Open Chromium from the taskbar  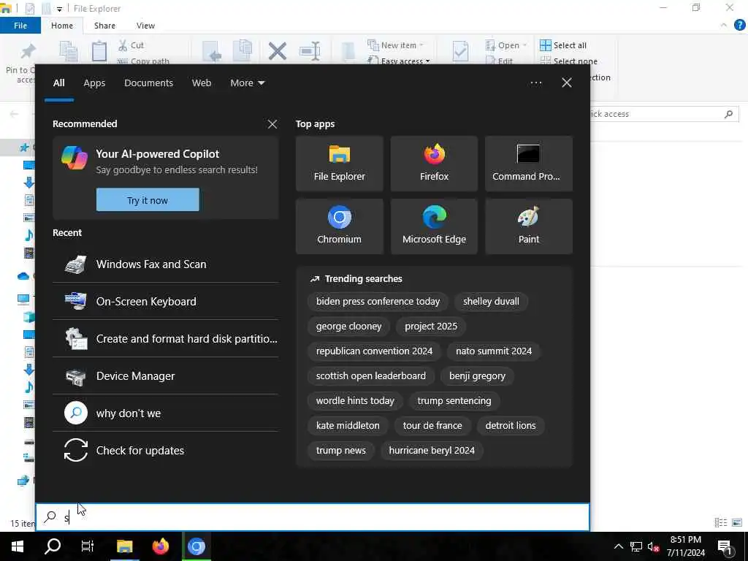tap(196, 546)
